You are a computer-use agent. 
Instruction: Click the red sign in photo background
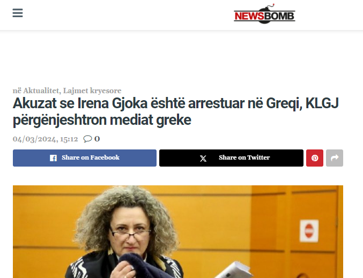pos(309,231)
